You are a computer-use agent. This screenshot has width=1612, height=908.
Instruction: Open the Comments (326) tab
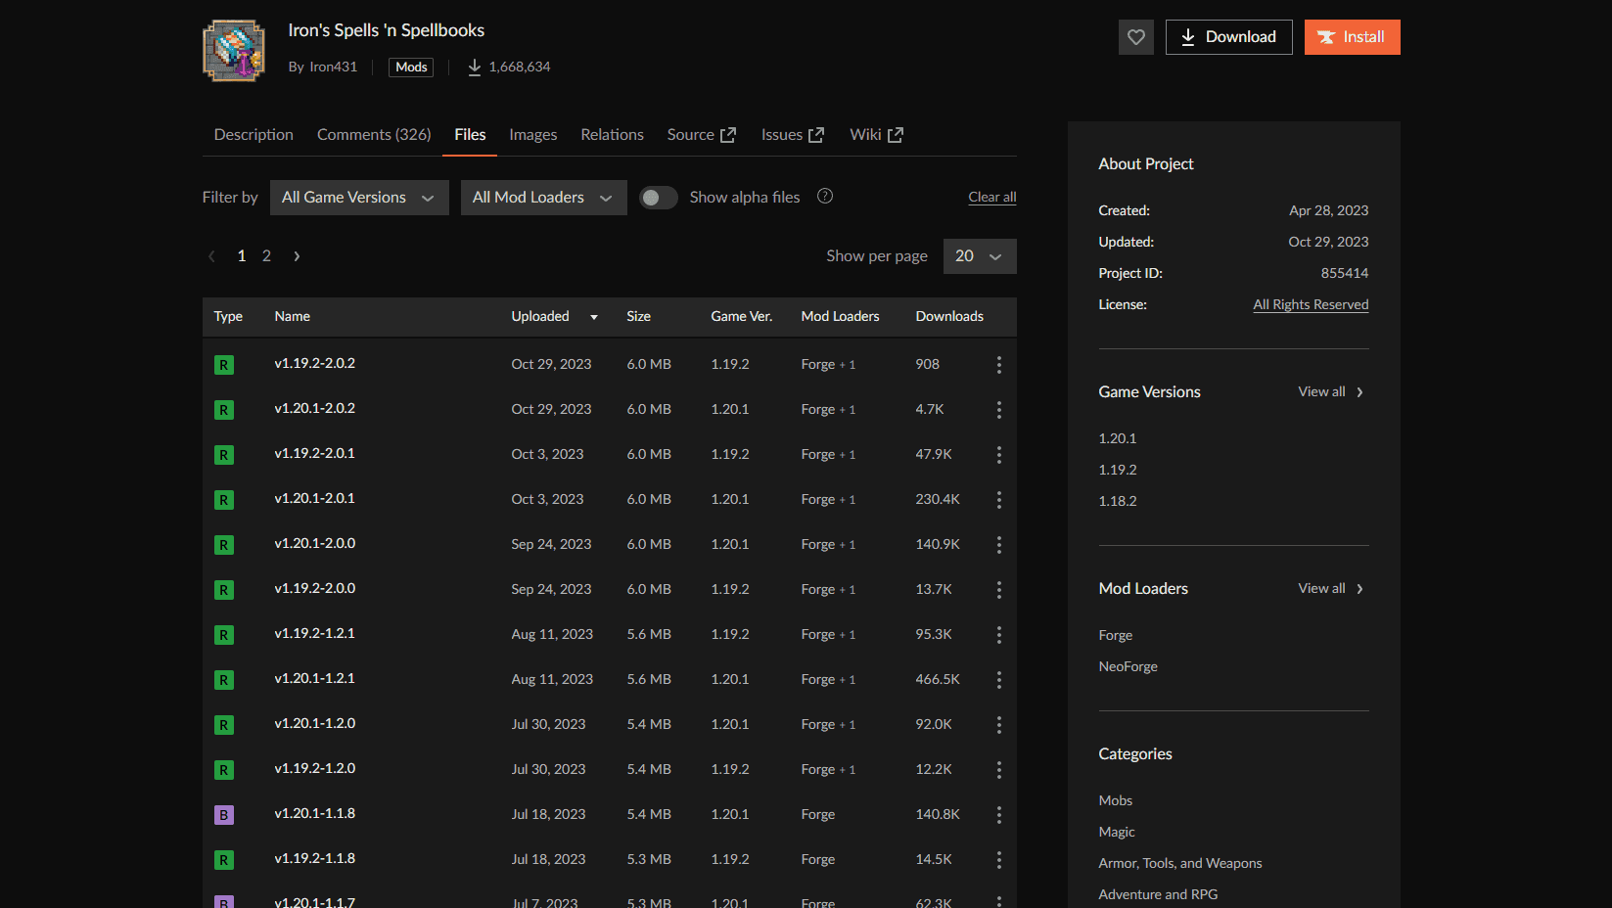(374, 135)
